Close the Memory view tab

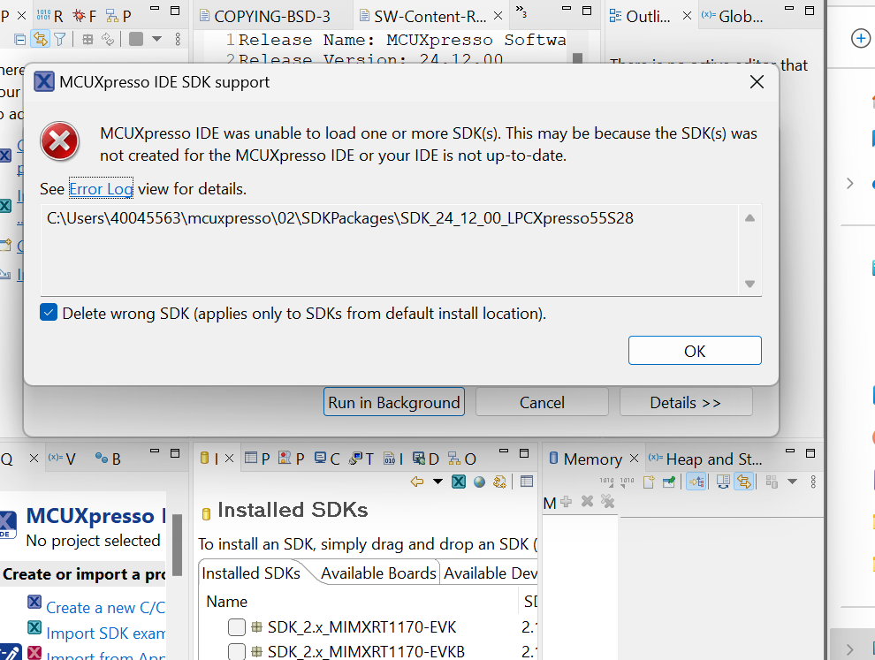click(634, 458)
